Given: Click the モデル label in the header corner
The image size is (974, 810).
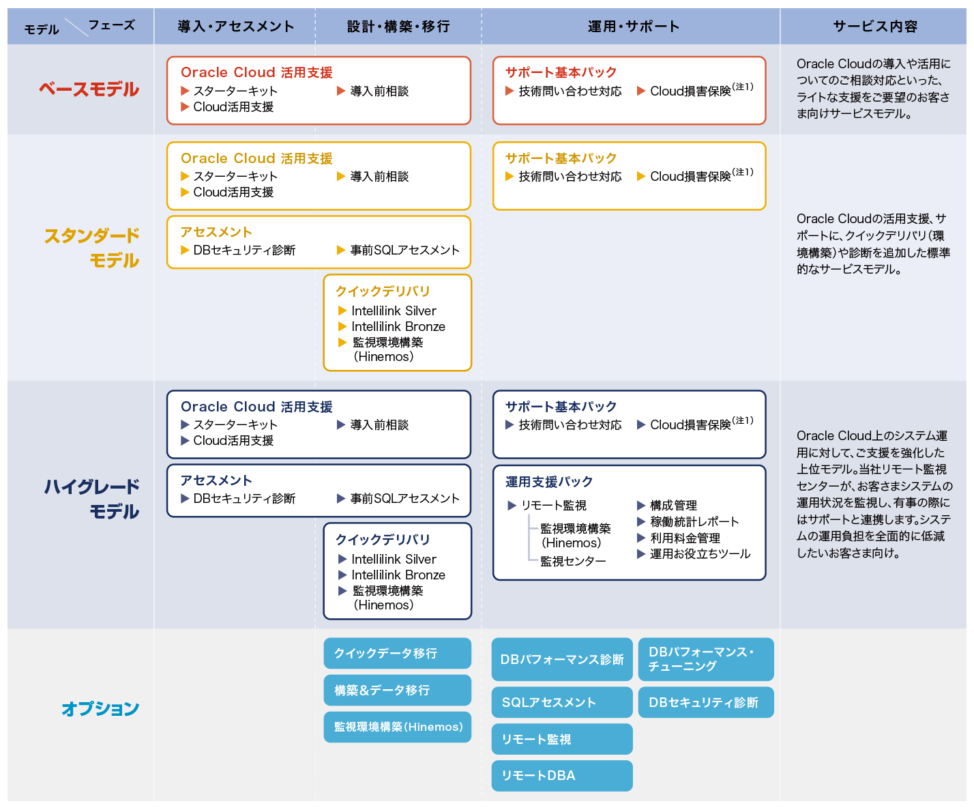Looking at the screenshot, I should pos(42,29).
